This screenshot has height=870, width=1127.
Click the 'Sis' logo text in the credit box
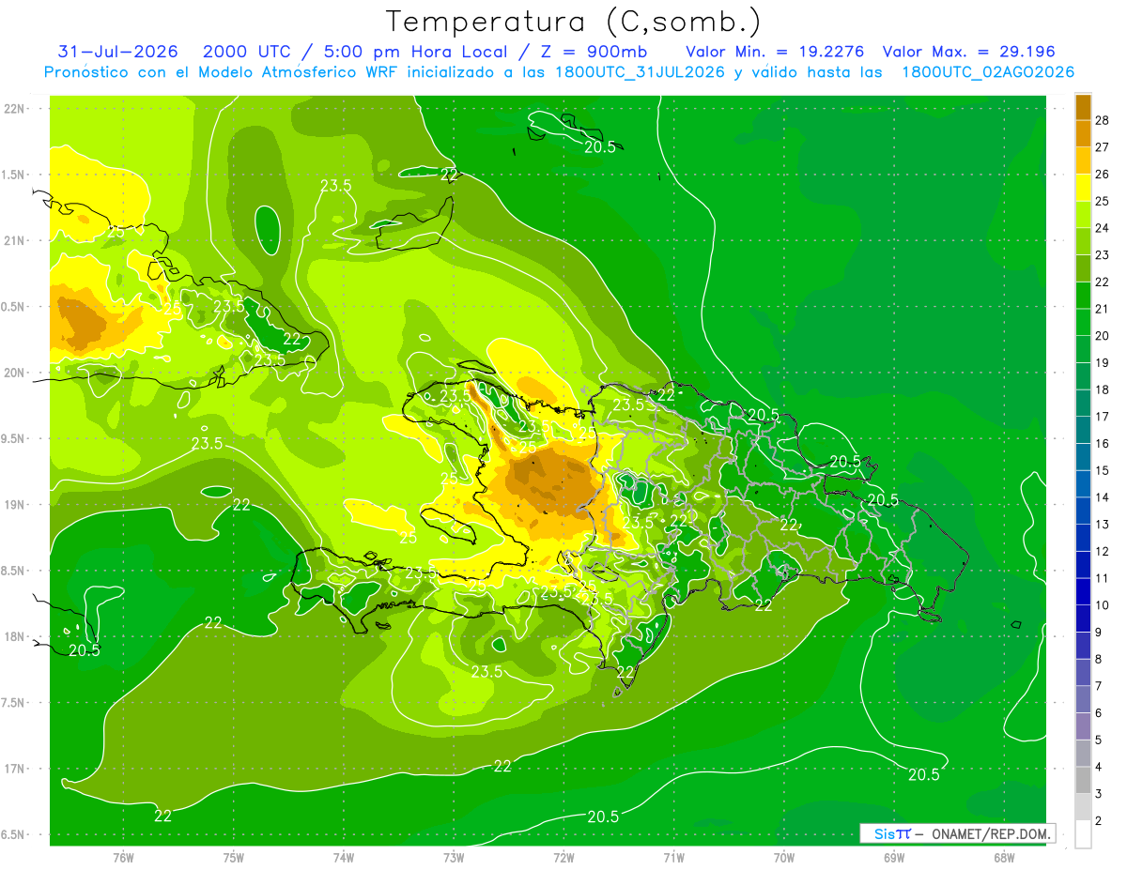pyautogui.click(x=884, y=833)
